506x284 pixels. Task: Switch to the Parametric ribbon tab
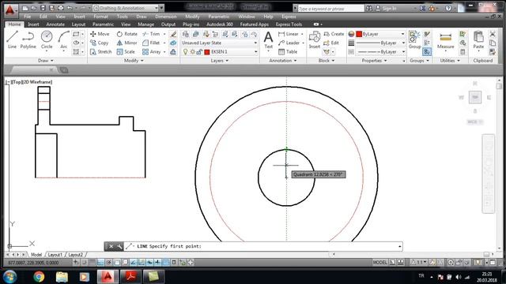coord(103,24)
